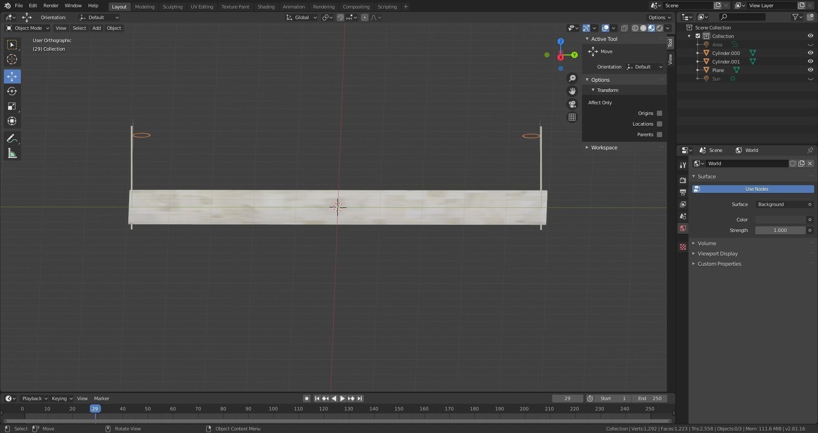Hide Cylinder.000 in viewport
Viewport: 818px width, 433px height.
click(x=810, y=53)
